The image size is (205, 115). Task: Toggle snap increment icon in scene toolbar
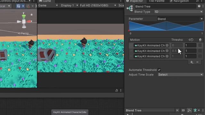tap(28, 6)
